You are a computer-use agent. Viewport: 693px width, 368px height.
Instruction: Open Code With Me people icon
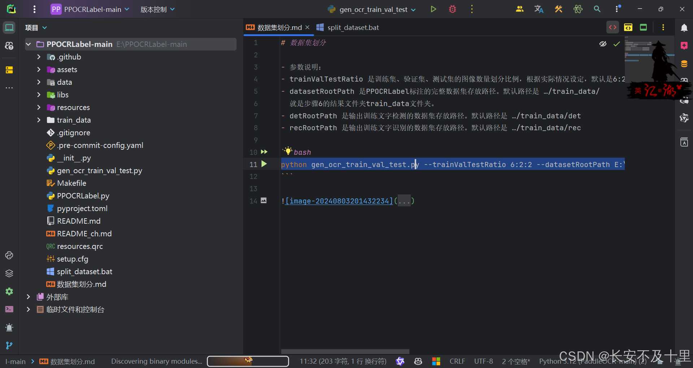click(519, 9)
